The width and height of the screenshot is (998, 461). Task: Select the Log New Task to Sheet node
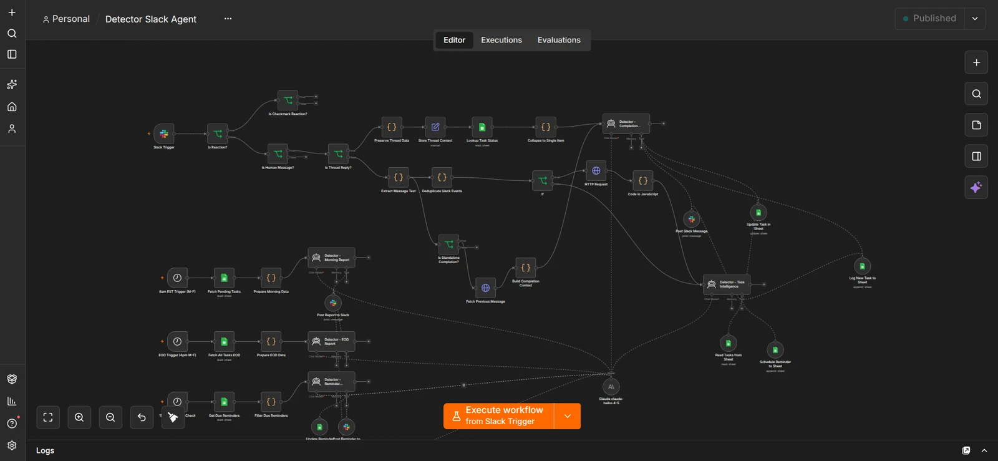[x=863, y=266]
